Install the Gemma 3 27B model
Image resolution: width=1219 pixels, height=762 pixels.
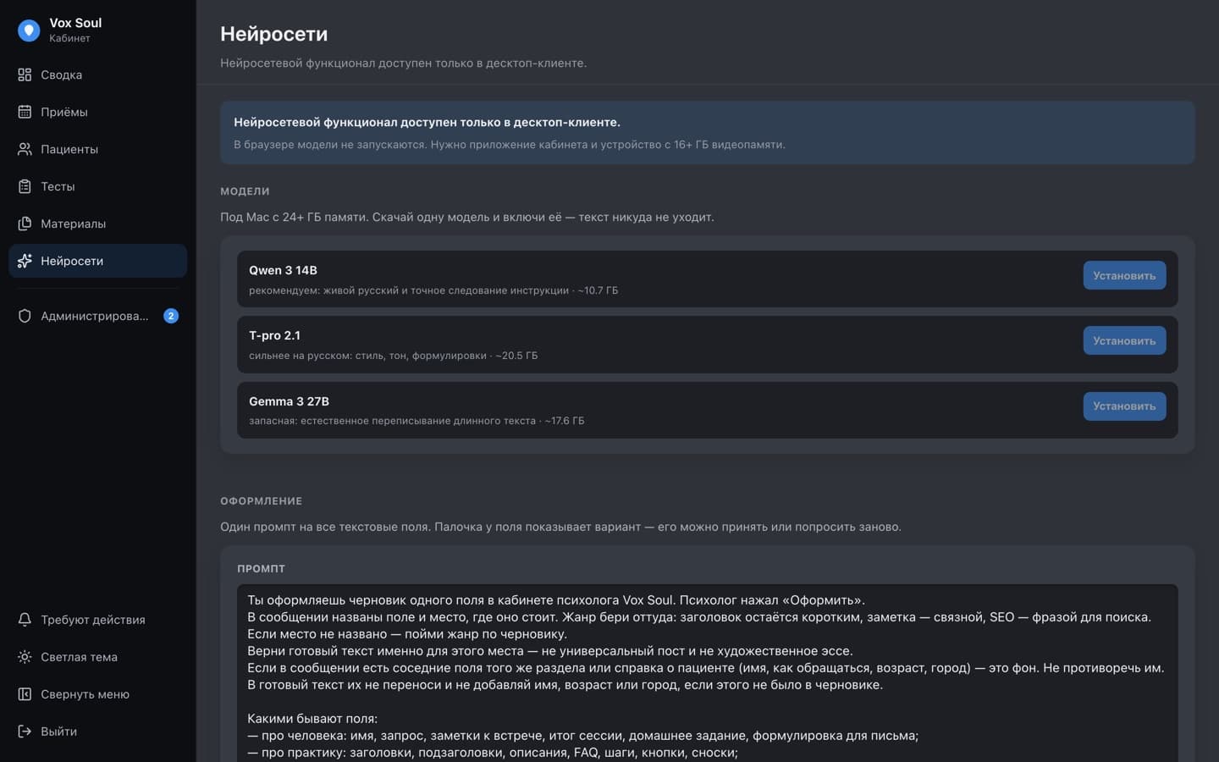pos(1124,406)
